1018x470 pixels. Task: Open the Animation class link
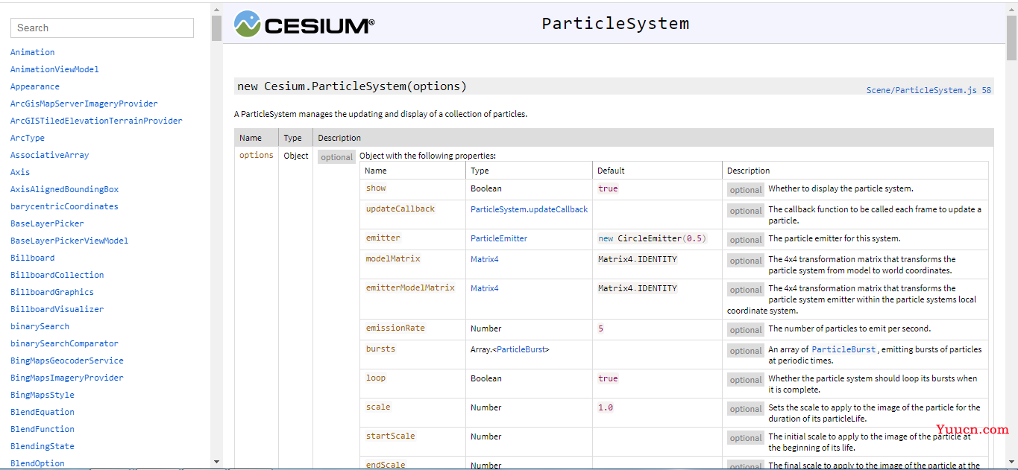click(x=33, y=52)
